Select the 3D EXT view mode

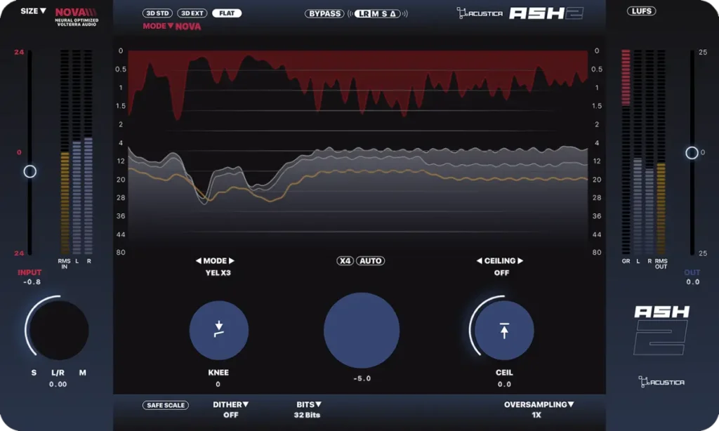click(x=192, y=13)
